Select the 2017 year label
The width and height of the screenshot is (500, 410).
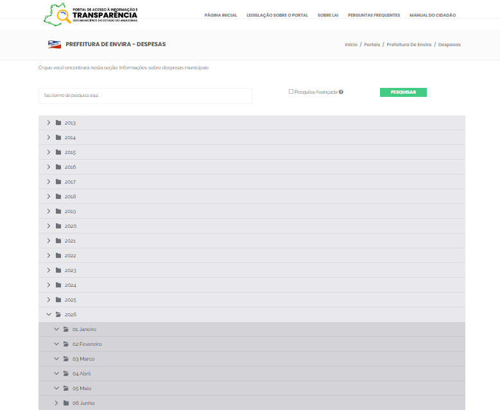(x=70, y=182)
